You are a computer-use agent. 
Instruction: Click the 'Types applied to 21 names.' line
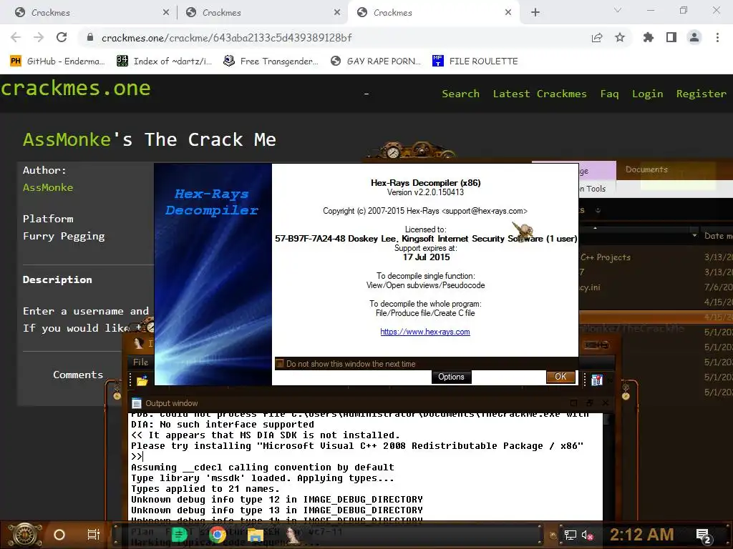click(x=205, y=489)
